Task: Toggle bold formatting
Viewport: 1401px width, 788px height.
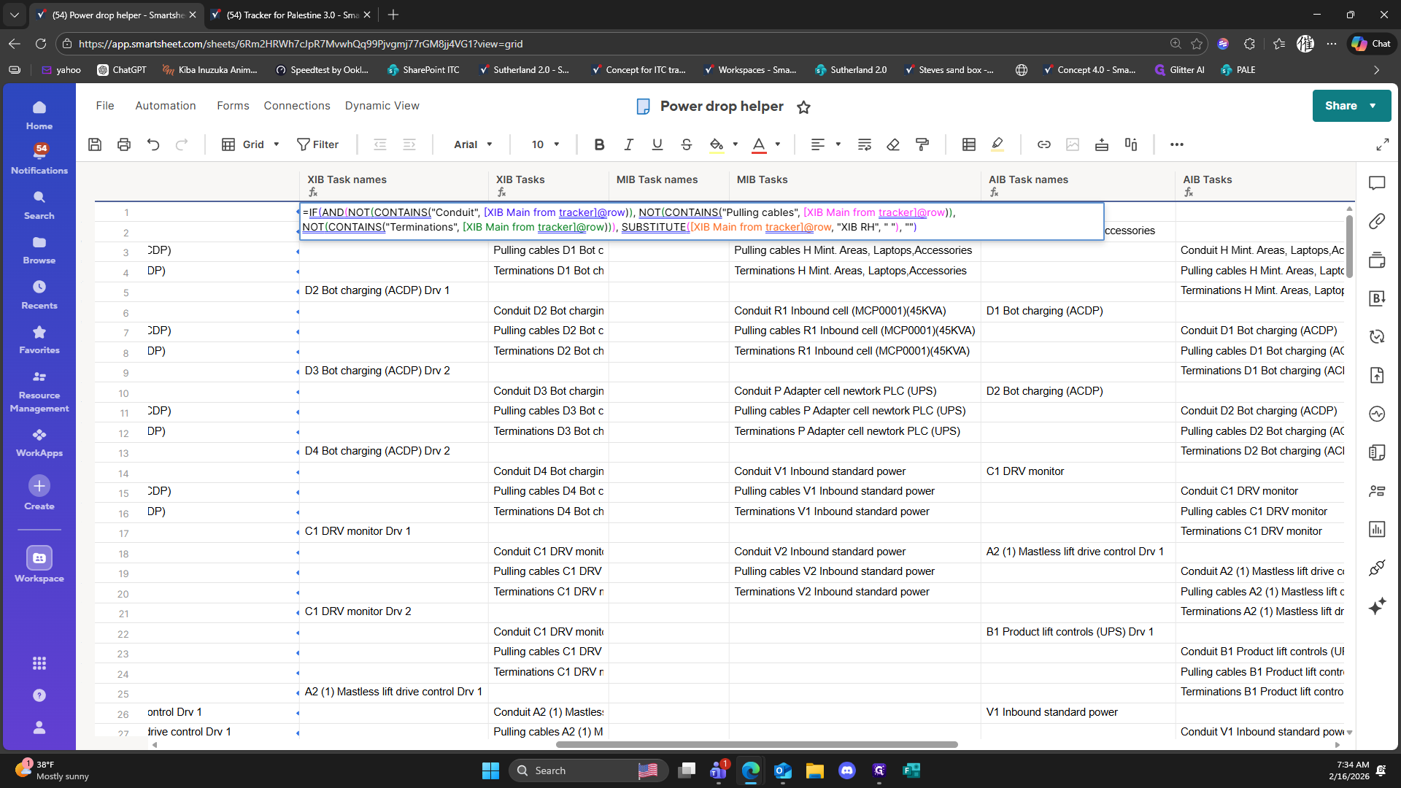Action: 599,144
